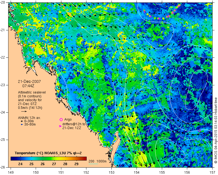Viewport: 218px width, 175px height.
Task: Click the "28" colorbar value
Action: click(x=65, y=164)
